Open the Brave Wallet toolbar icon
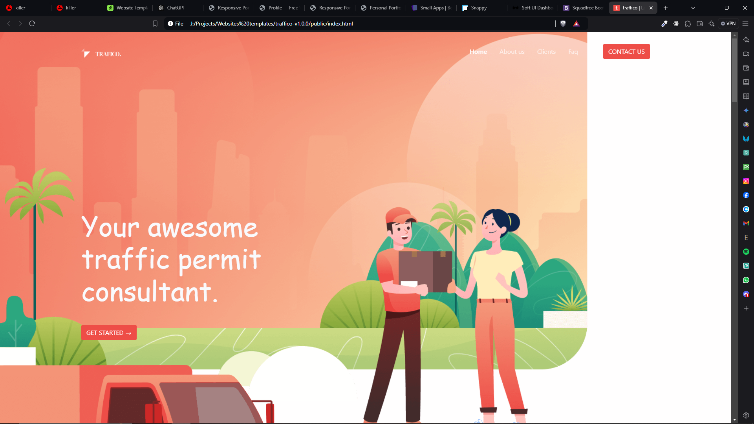The height and width of the screenshot is (424, 754). [x=700, y=24]
